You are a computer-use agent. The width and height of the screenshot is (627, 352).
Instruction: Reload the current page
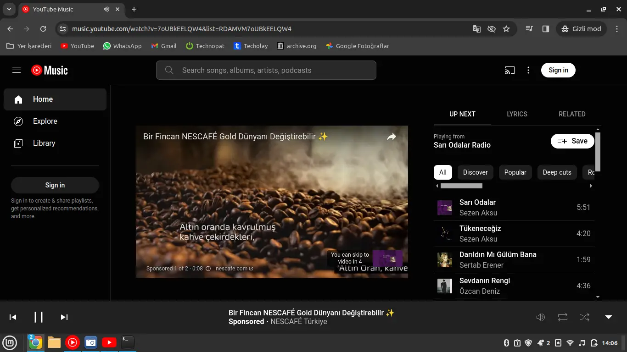point(43,29)
